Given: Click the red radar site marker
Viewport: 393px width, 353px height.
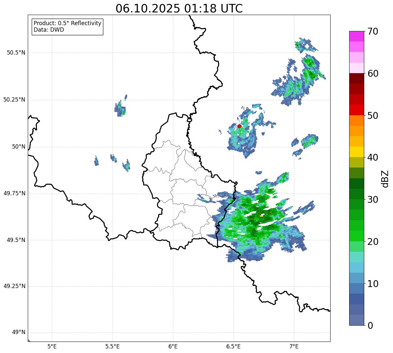Looking at the screenshot, I should point(239,126).
